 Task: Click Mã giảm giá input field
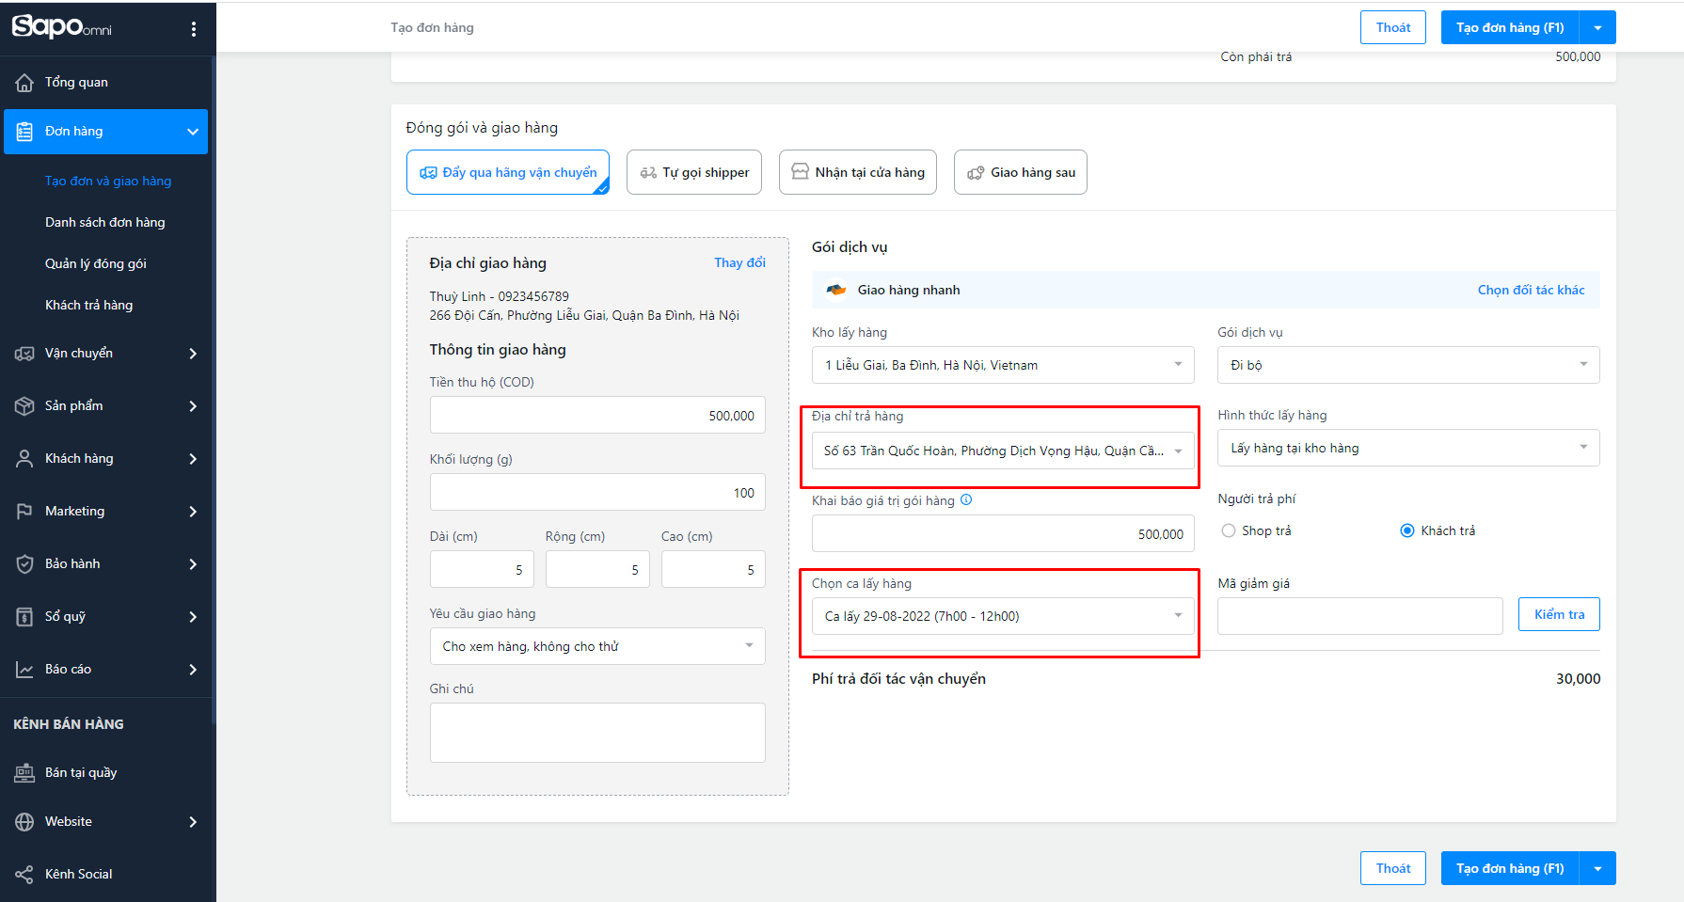pos(1360,616)
